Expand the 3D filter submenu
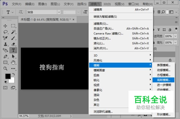The height and width of the screenshot is (119, 180). (x=120, y=55)
